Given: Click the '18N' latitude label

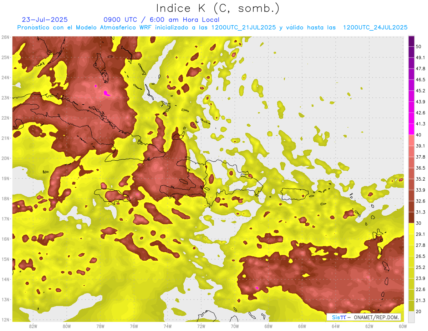Looking at the screenshot, I should tap(5, 199).
